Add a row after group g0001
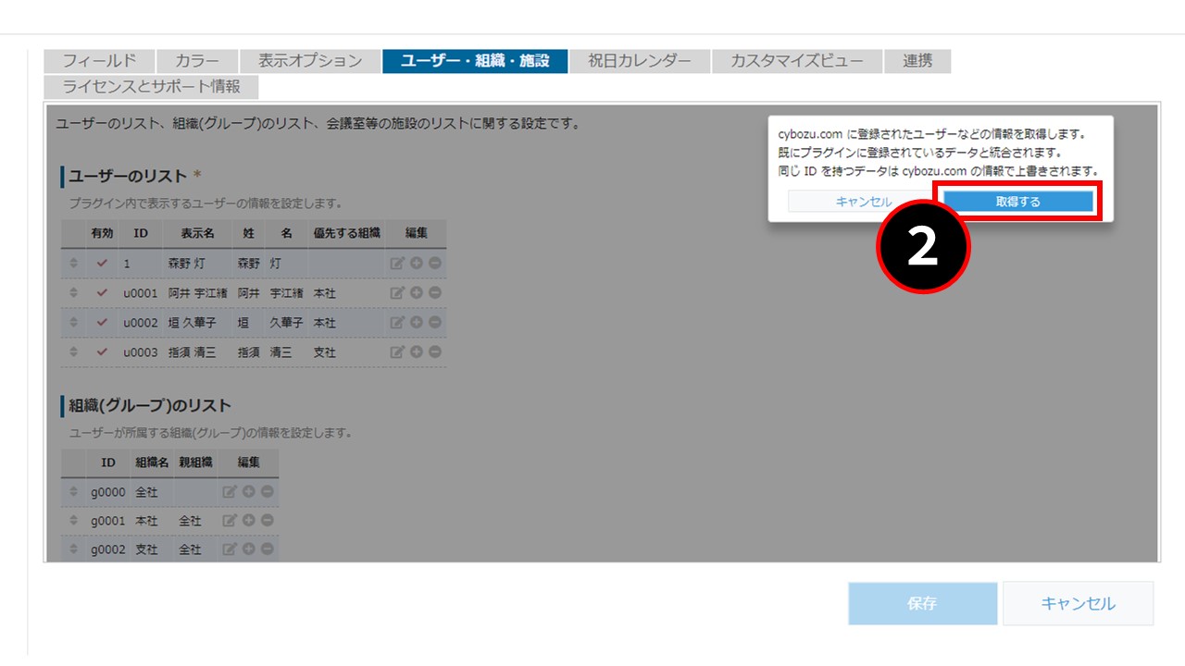The image size is (1185, 666). 248,522
